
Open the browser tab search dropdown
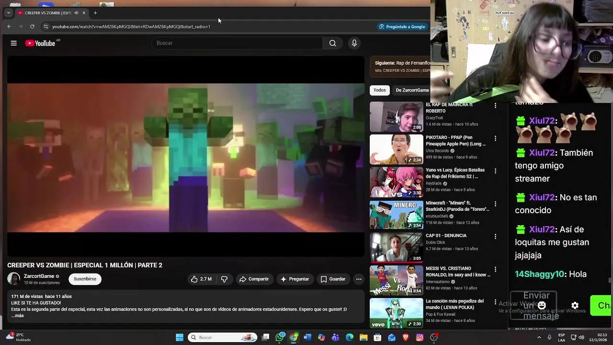(9, 13)
